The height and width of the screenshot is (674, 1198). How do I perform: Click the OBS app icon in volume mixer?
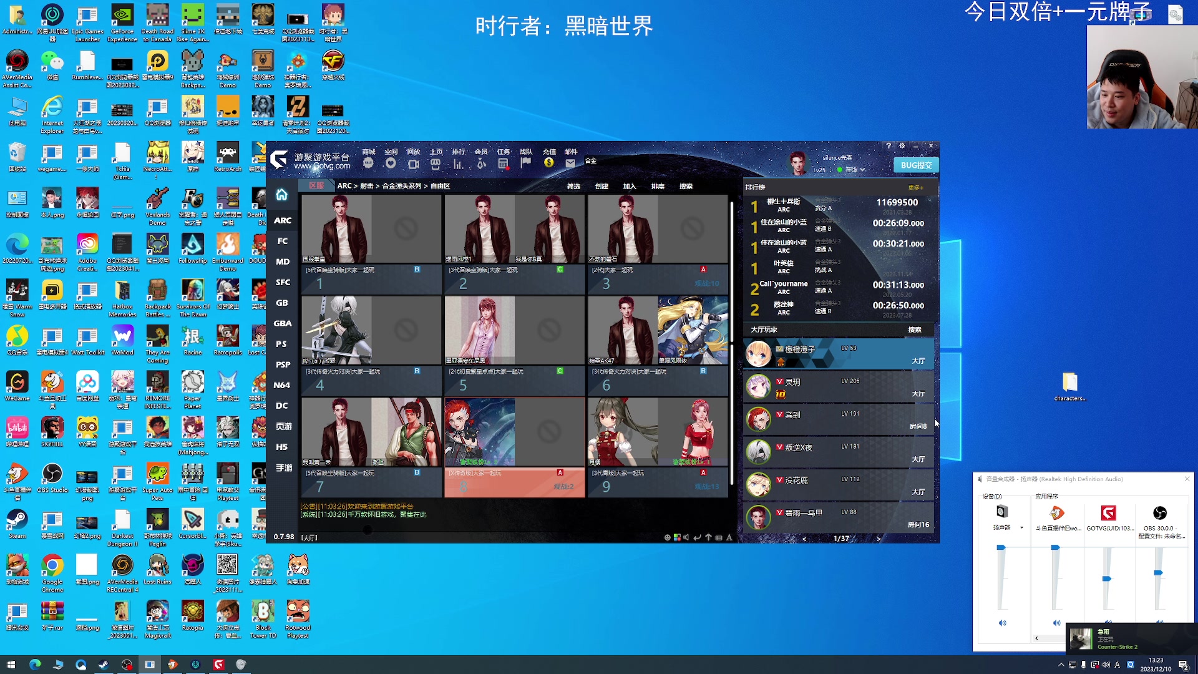pos(1160,513)
